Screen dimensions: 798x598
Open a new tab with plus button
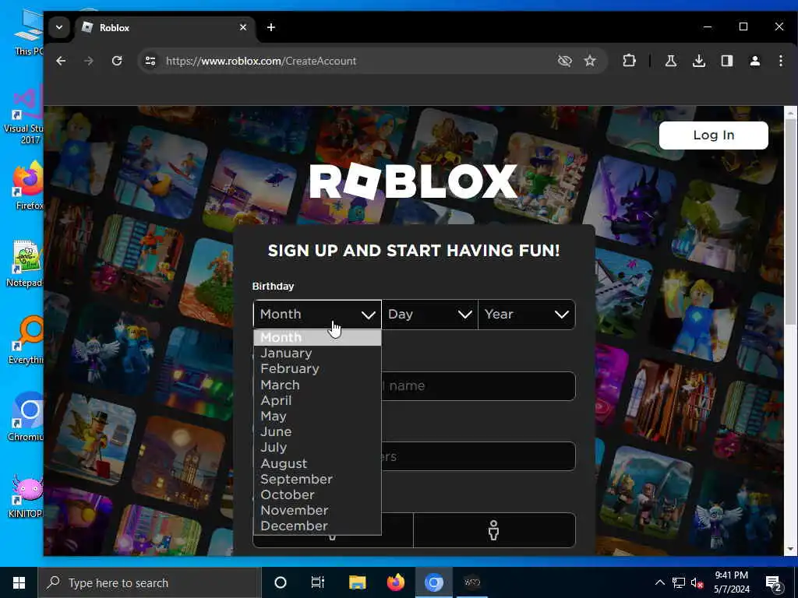click(270, 27)
